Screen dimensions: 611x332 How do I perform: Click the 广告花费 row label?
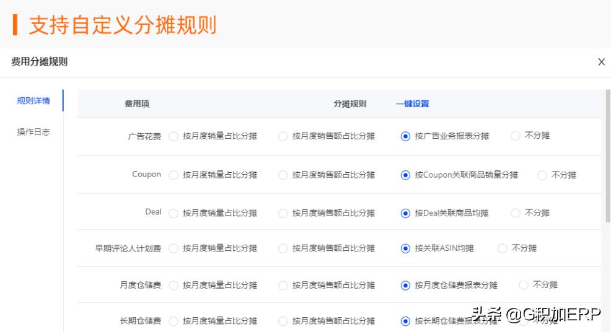144,136
